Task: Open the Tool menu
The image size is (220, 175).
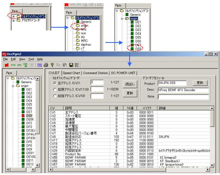Action: 31,59
